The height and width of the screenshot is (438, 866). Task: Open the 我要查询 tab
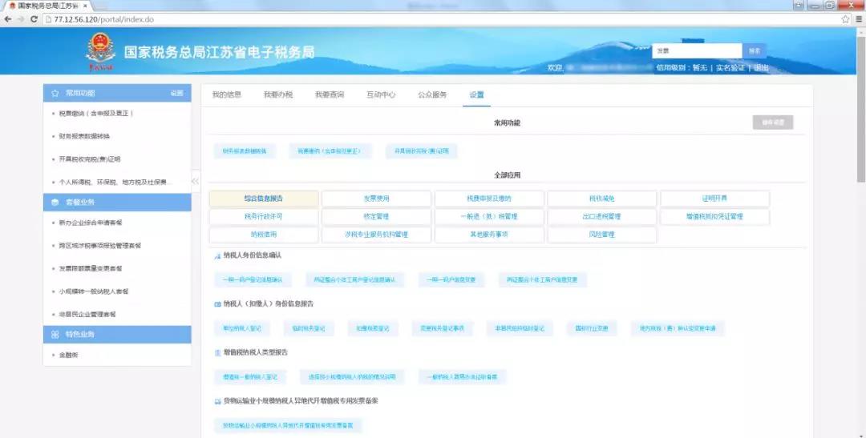pyautogui.click(x=329, y=94)
